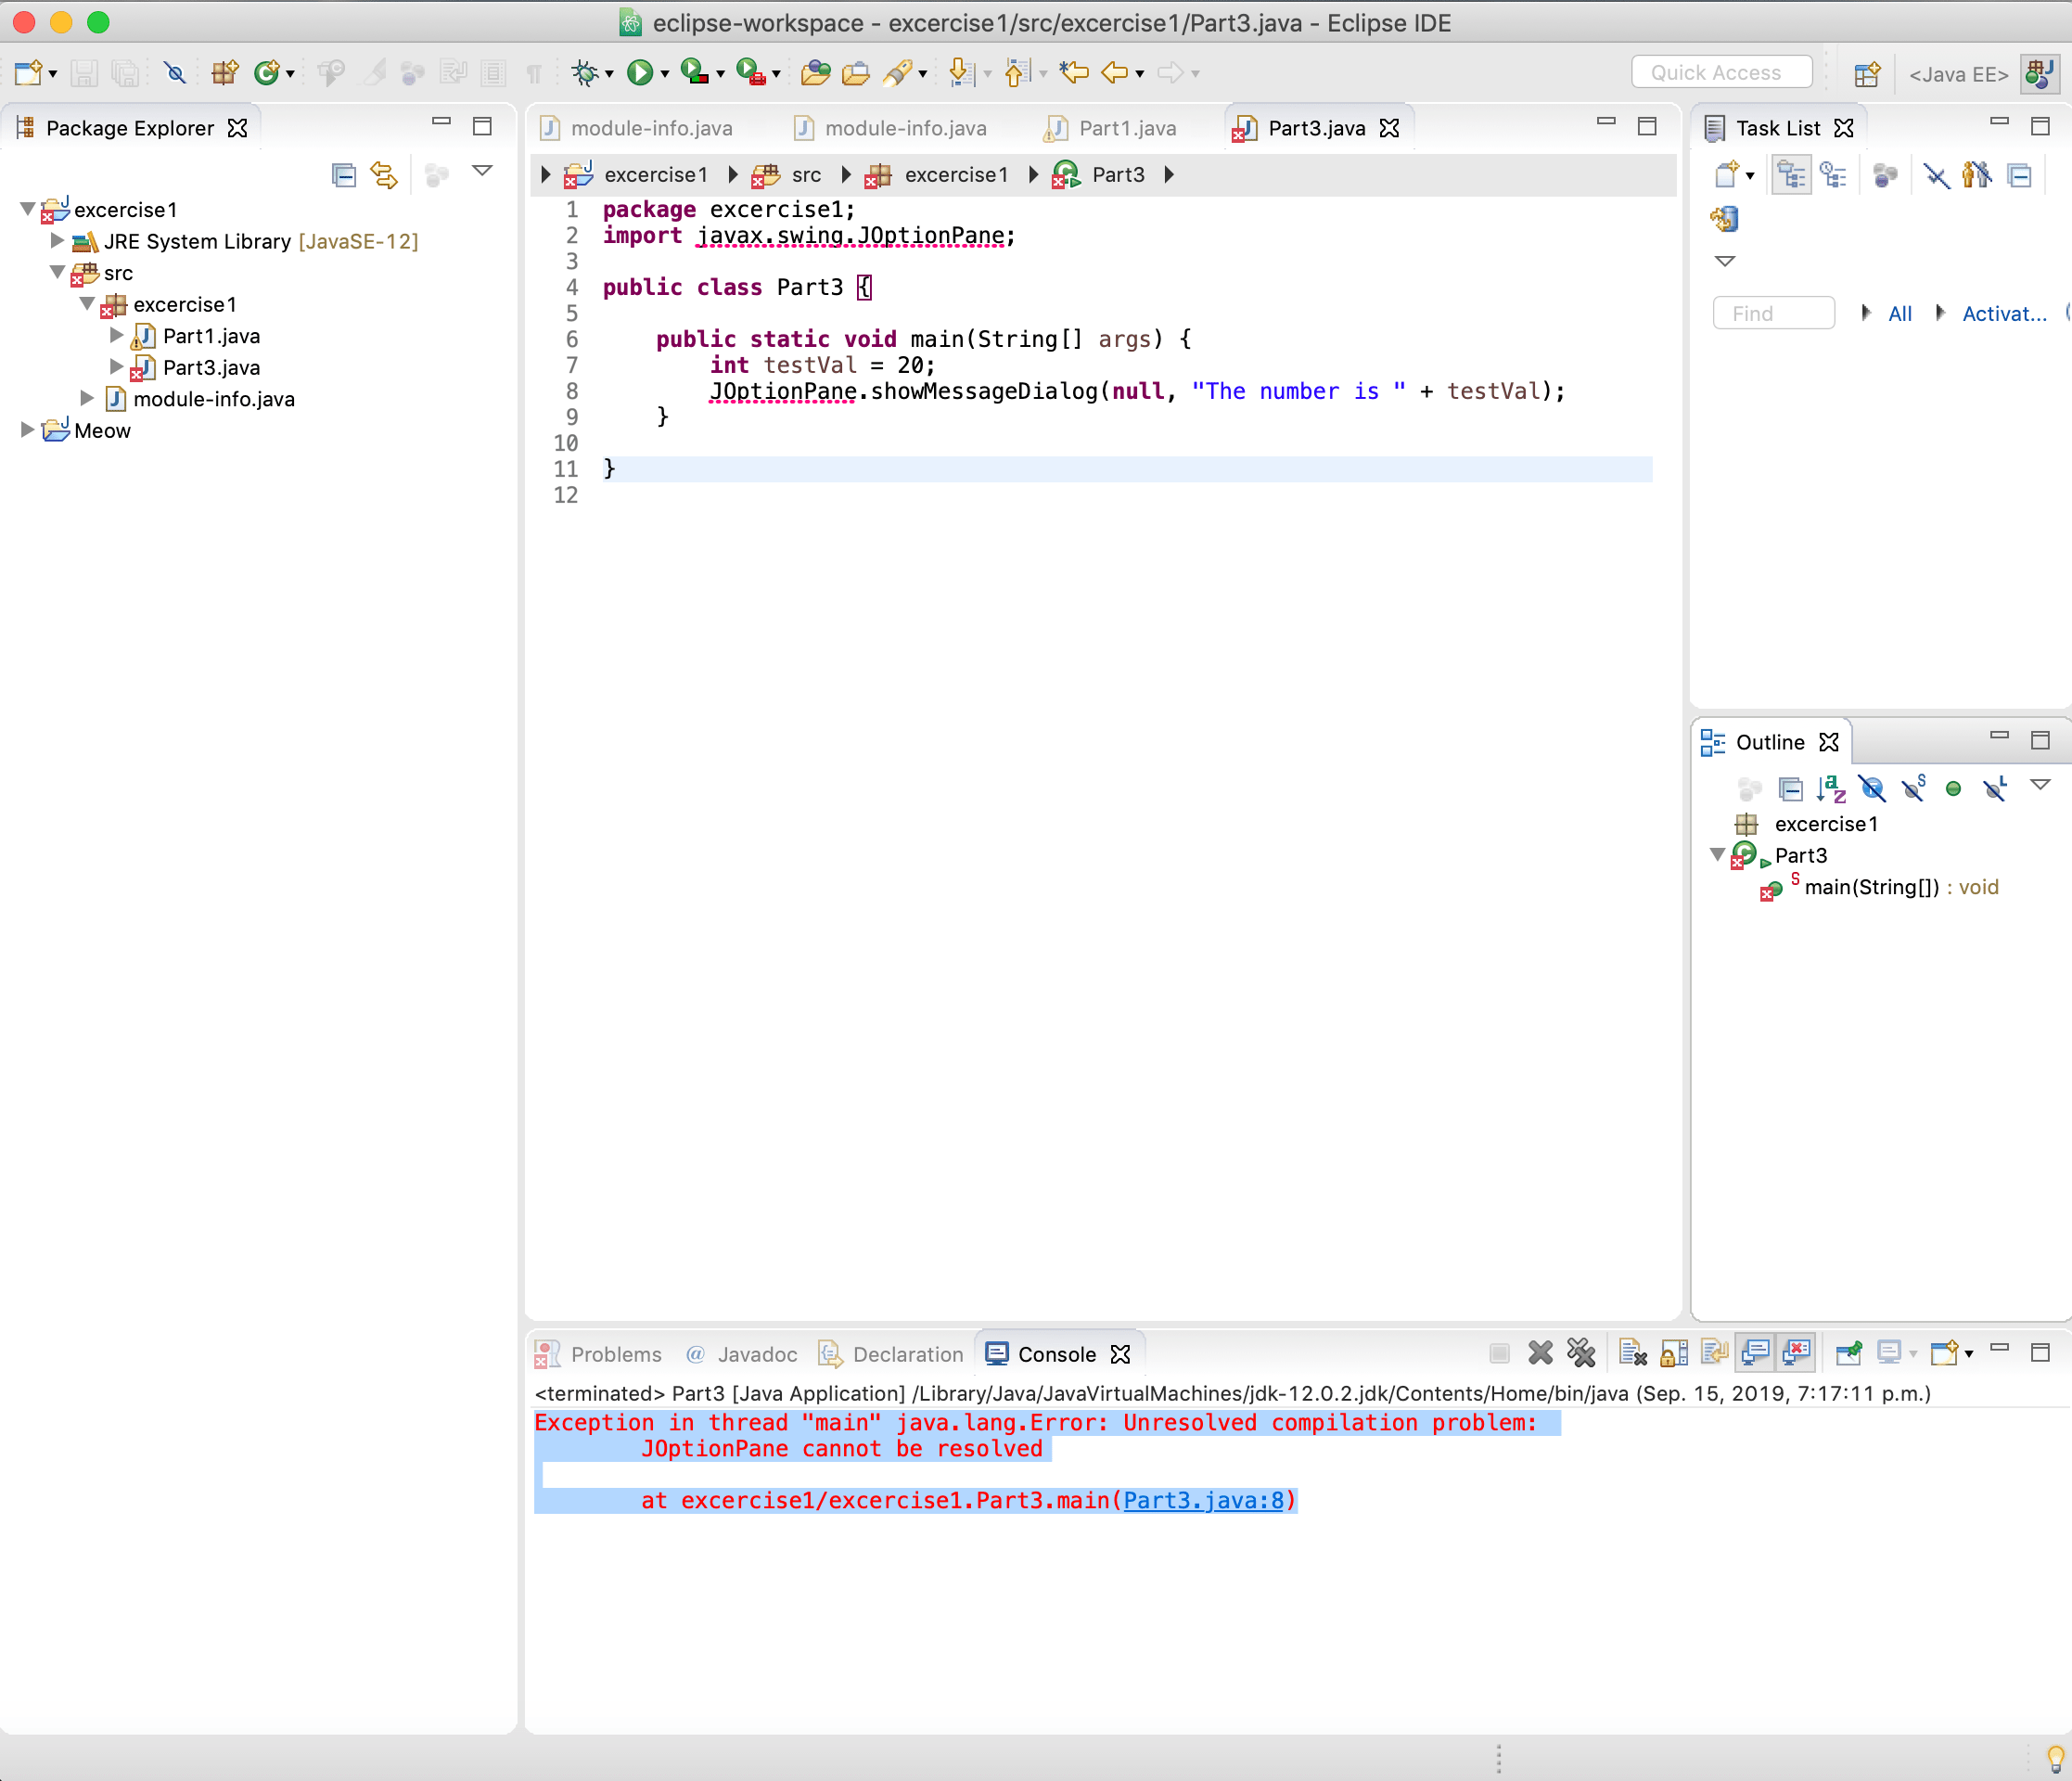Expand JRE System Library node
2072x1781 pixels.
(x=58, y=241)
